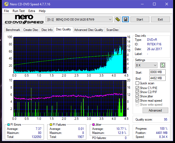The image size is (175, 143).
Task: Toggle the Quick scan checkbox
Action: [x=137, y=83]
